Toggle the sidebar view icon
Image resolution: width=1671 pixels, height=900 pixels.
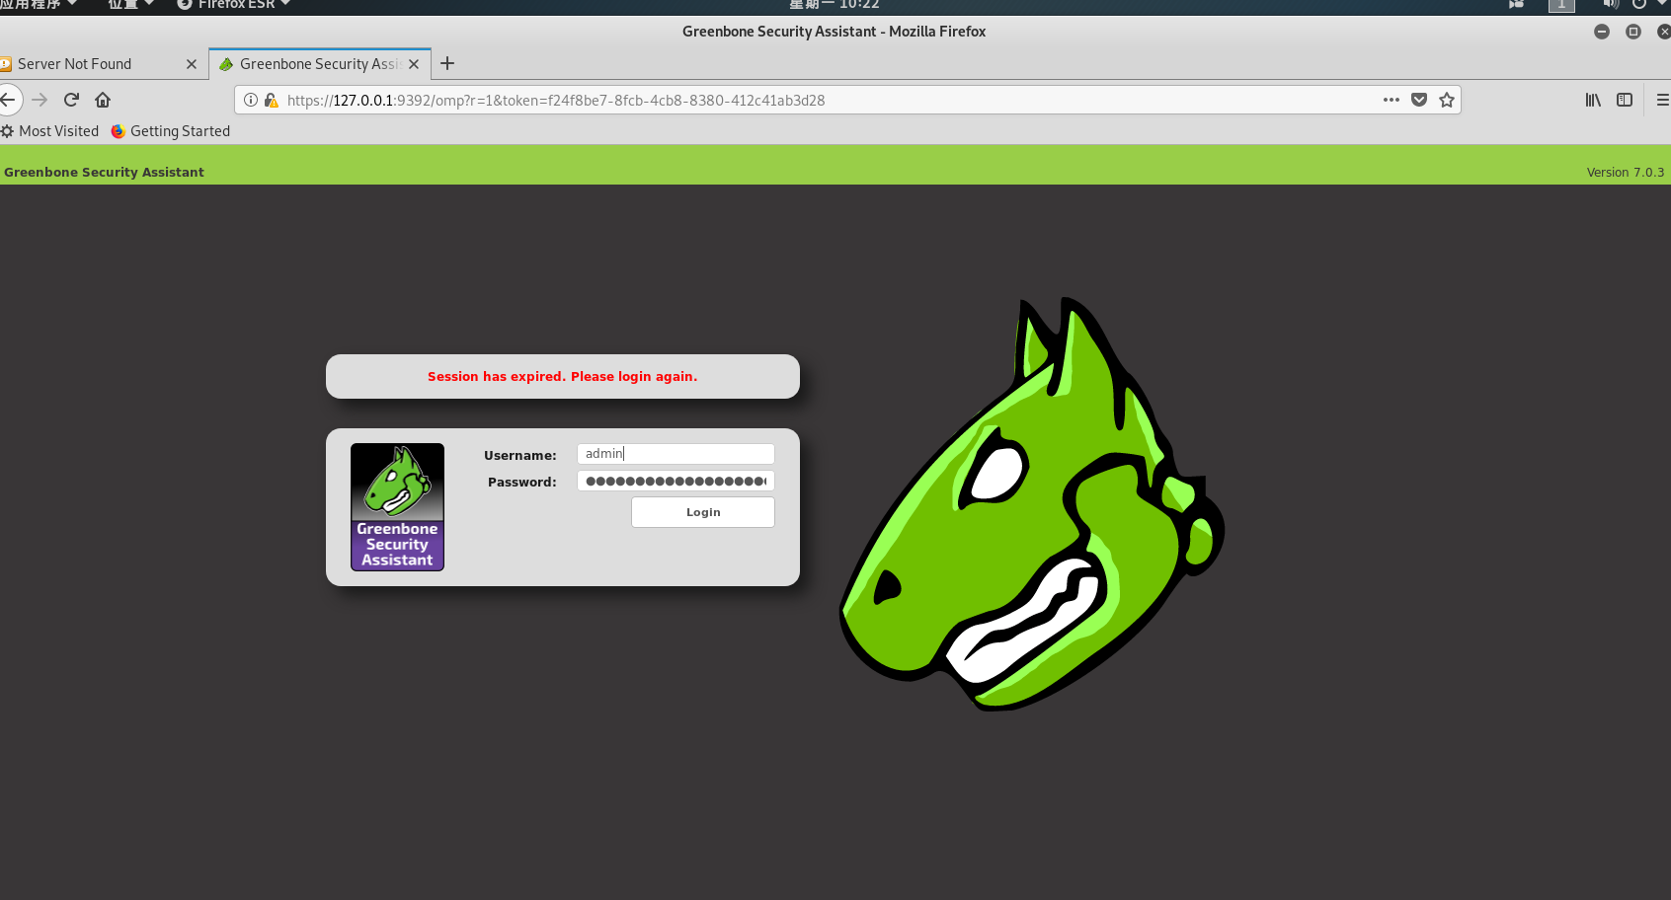pyautogui.click(x=1625, y=100)
